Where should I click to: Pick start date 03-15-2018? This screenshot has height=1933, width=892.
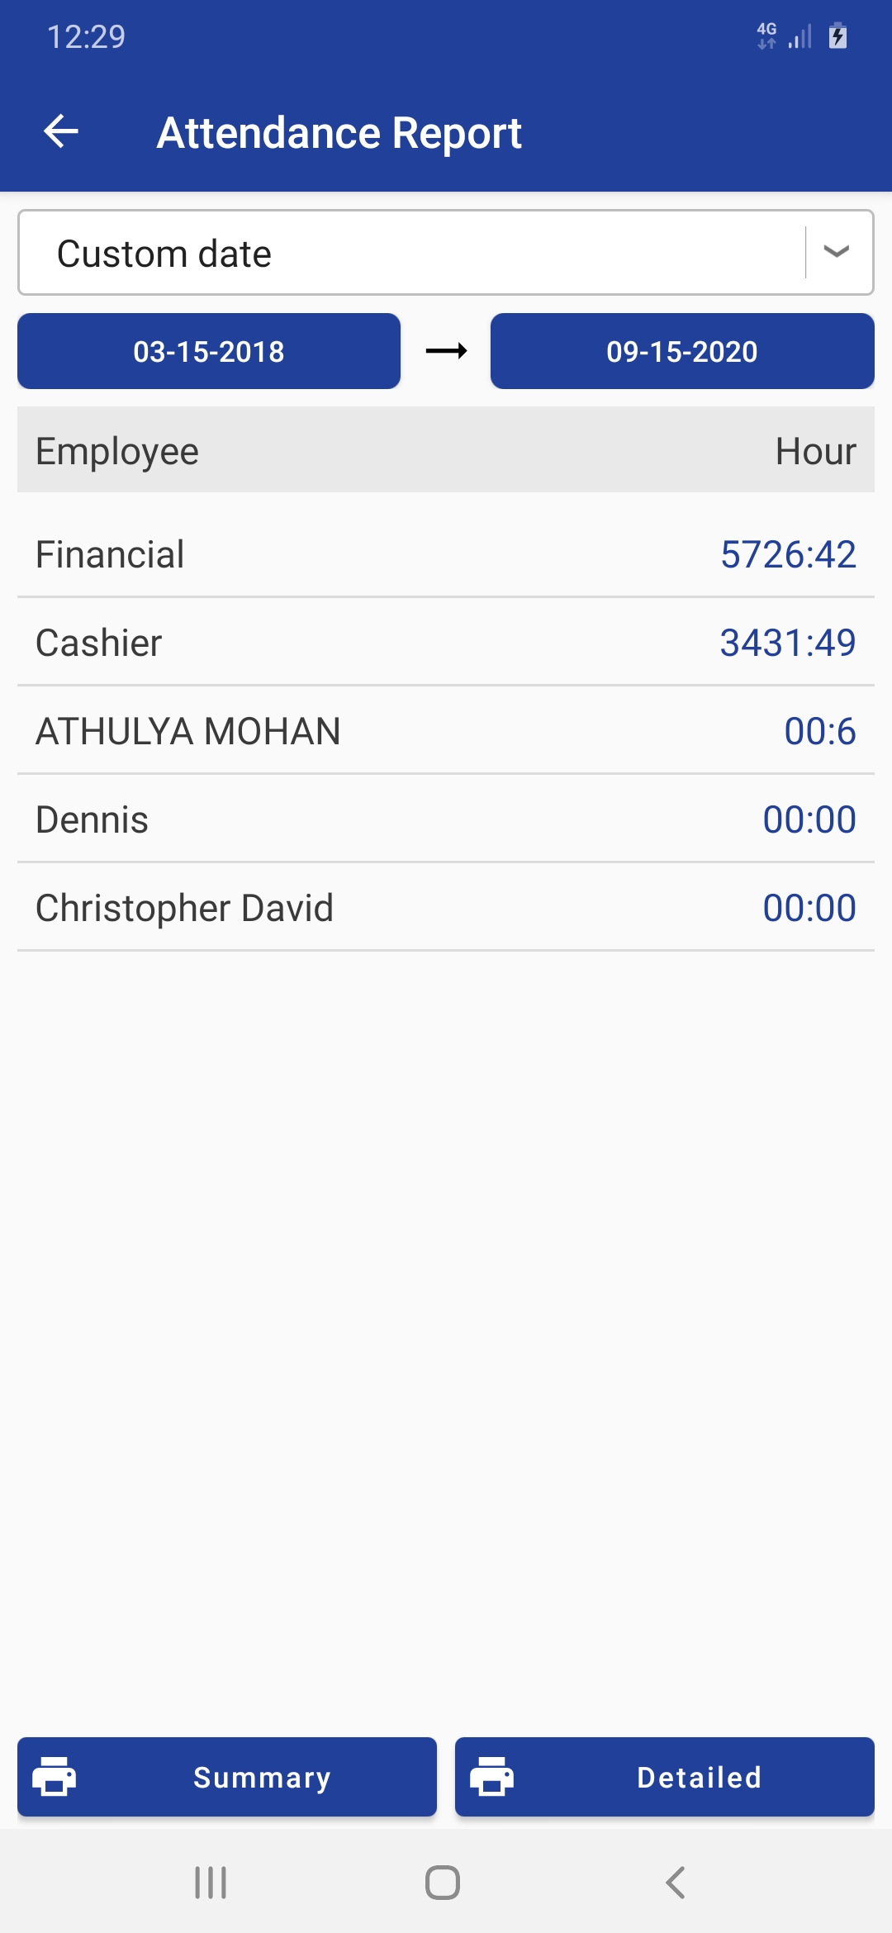point(209,351)
